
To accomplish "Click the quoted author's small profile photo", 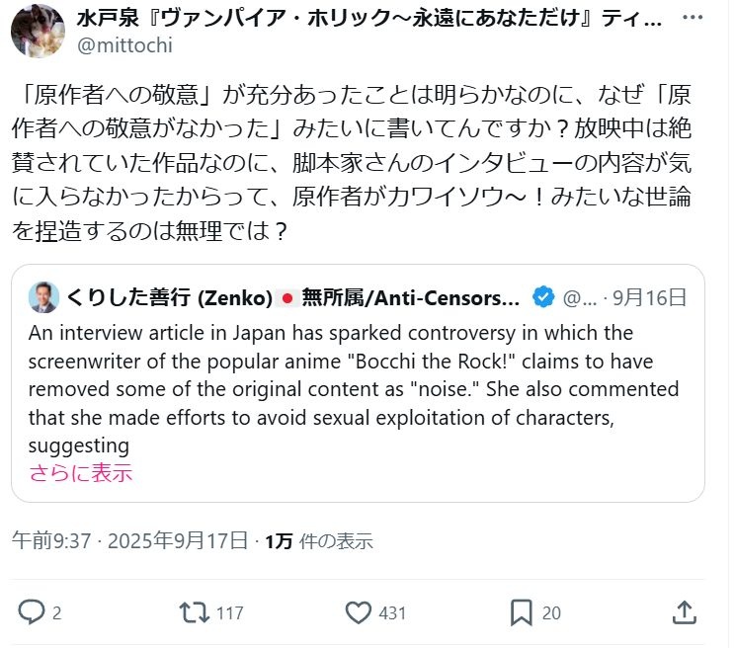I will (x=43, y=295).
